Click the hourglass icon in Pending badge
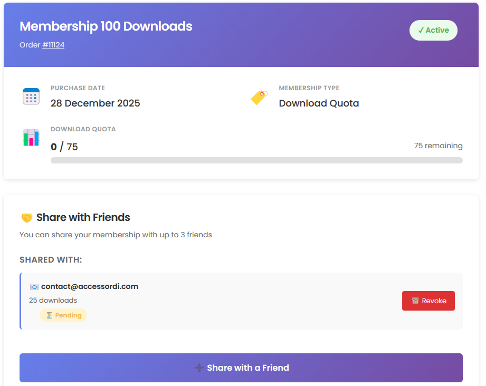The width and height of the screenshot is (486, 386). tap(50, 315)
